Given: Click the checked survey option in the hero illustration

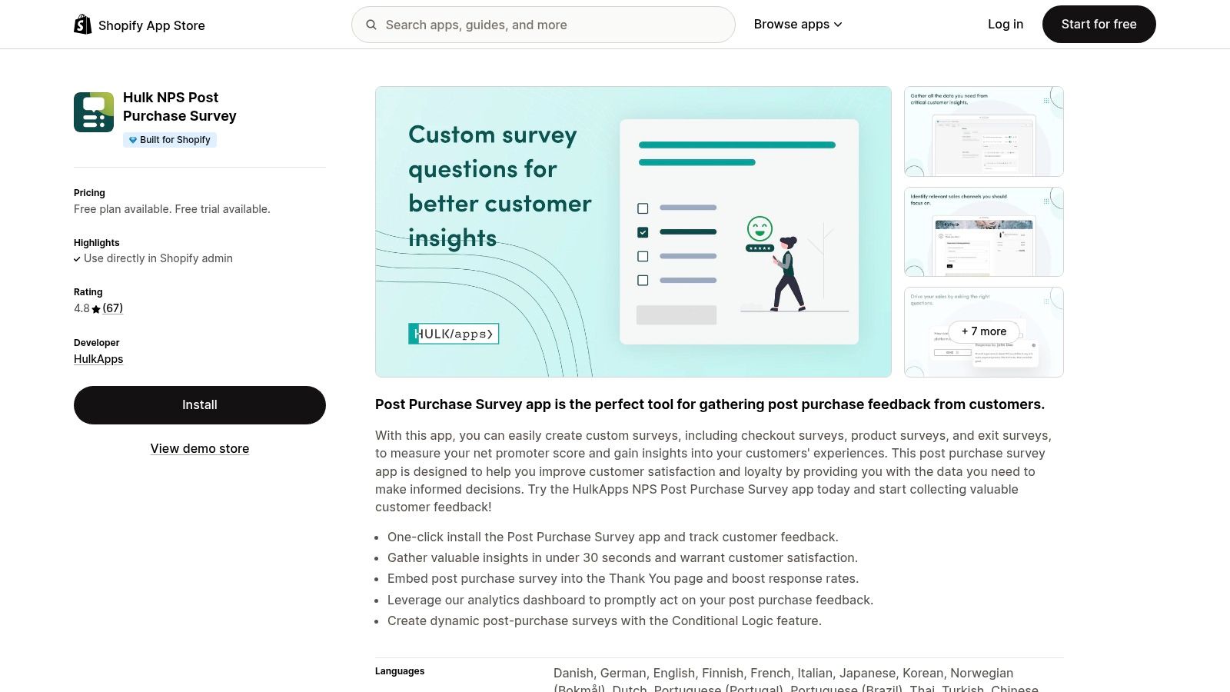Looking at the screenshot, I should point(643,231).
